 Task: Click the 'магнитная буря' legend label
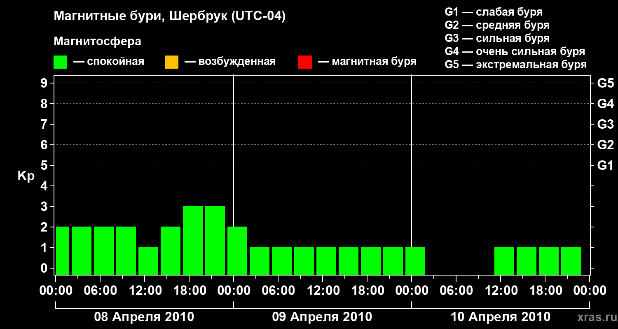[374, 62]
